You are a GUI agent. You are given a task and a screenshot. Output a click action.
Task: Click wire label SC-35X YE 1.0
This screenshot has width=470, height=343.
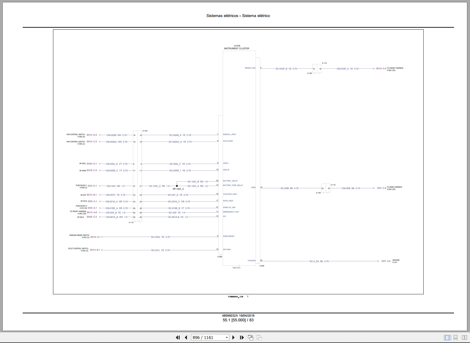pos(177,213)
